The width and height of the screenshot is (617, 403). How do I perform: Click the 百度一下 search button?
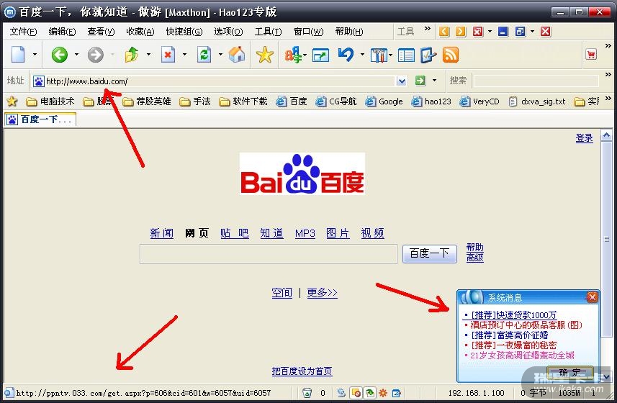pos(429,253)
